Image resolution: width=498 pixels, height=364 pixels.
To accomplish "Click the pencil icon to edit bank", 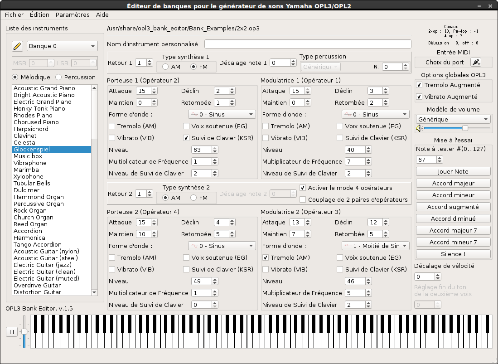I will tap(17, 46).
